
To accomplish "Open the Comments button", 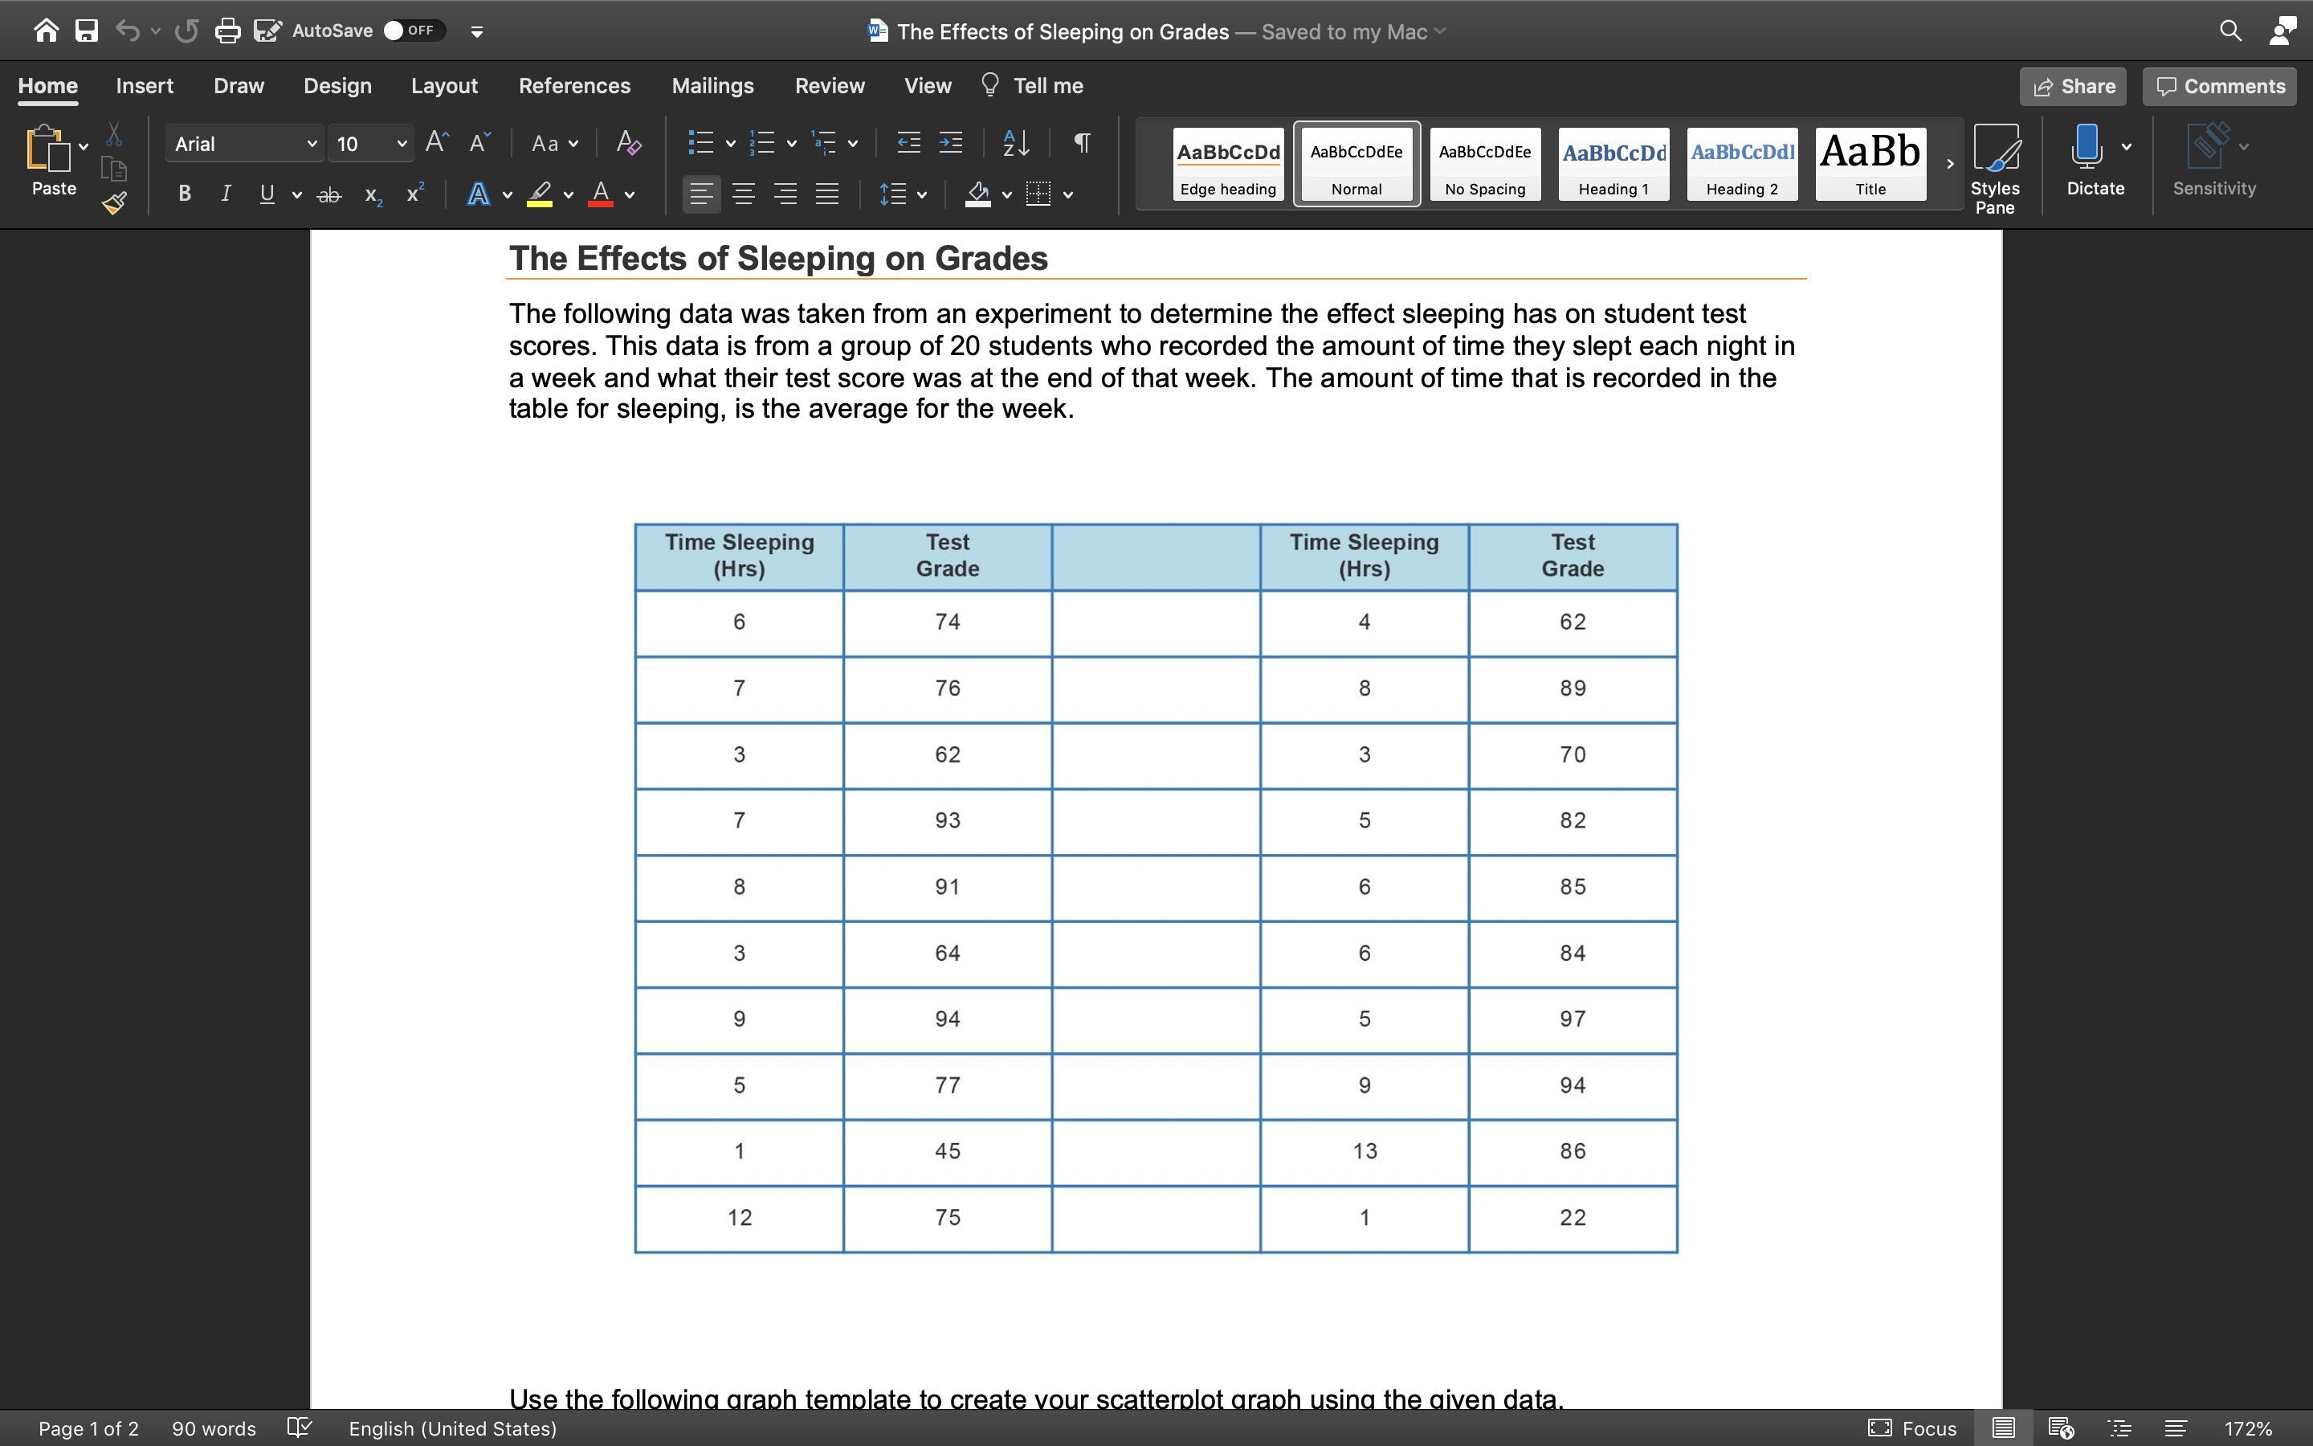I will (x=2219, y=86).
